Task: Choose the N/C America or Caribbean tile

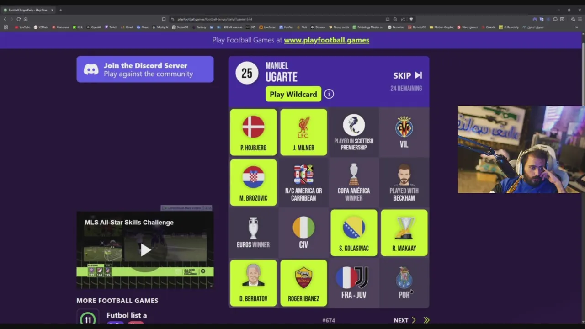Action: tap(303, 183)
